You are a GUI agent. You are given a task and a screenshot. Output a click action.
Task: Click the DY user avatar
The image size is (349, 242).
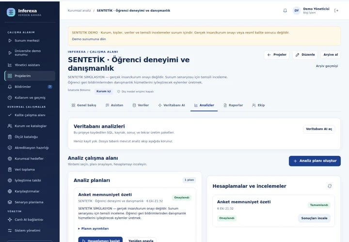click(x=297, y=11)
